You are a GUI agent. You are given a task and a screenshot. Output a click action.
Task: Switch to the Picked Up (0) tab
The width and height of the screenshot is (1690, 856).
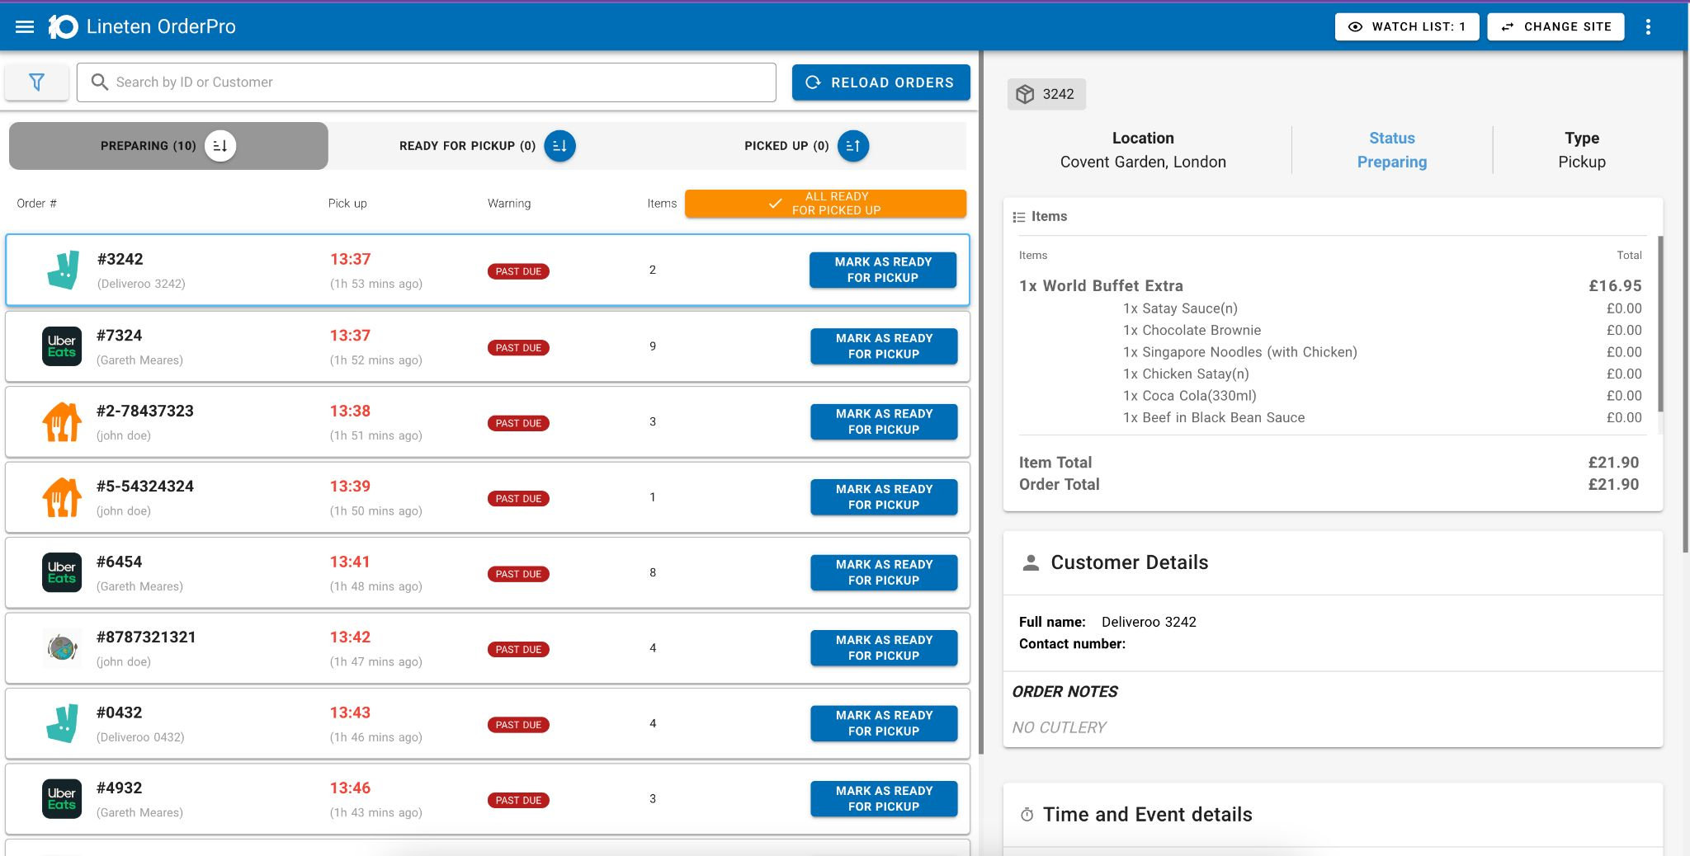pos(806,146)
